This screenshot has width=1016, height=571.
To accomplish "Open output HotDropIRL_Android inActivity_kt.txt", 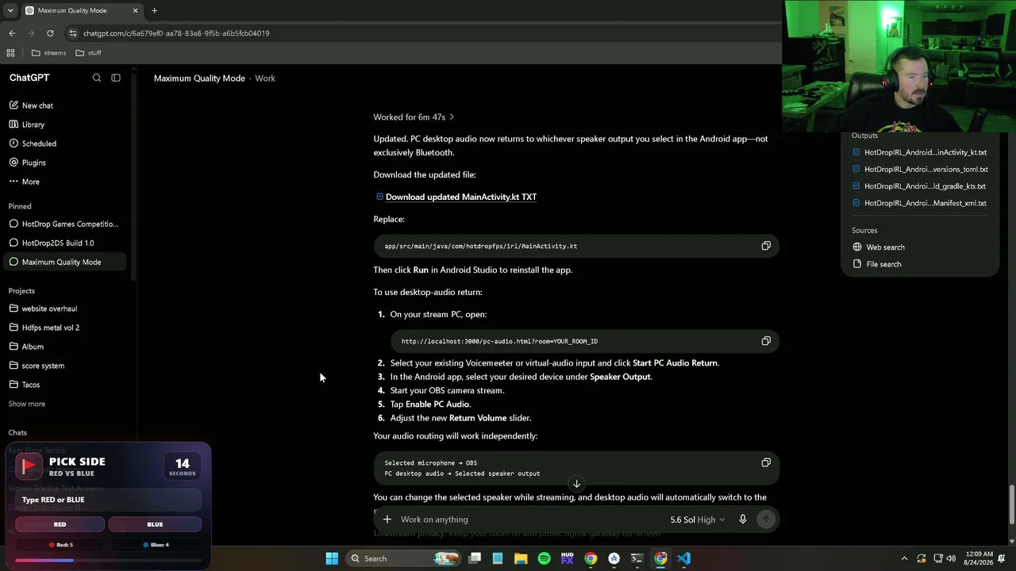I will [919, 152].
